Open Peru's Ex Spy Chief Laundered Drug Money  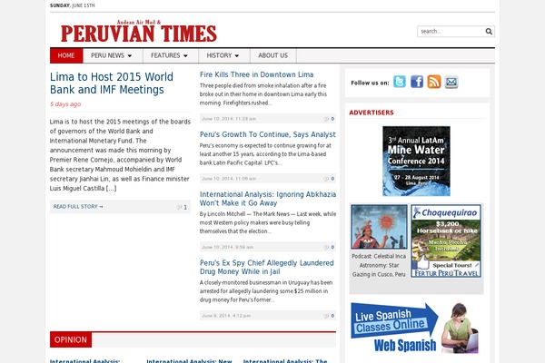tap(266, 267)
